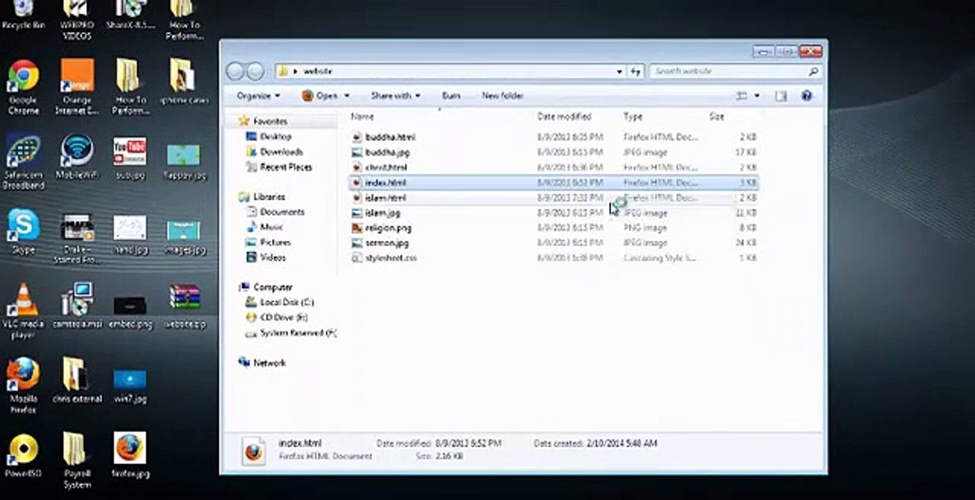Go back with the Explorer Back arrow
This screenshot has height=500, width=975.
click(236, 72)
